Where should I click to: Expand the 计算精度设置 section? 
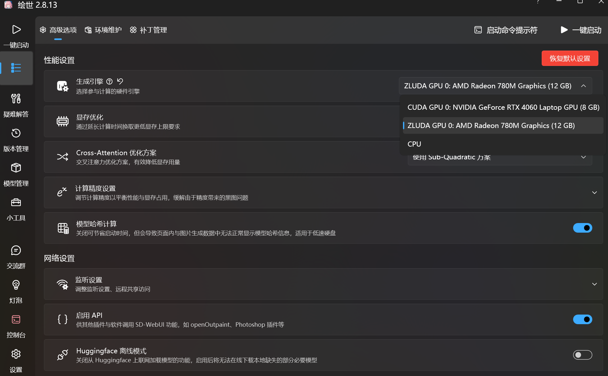point(594,193)
